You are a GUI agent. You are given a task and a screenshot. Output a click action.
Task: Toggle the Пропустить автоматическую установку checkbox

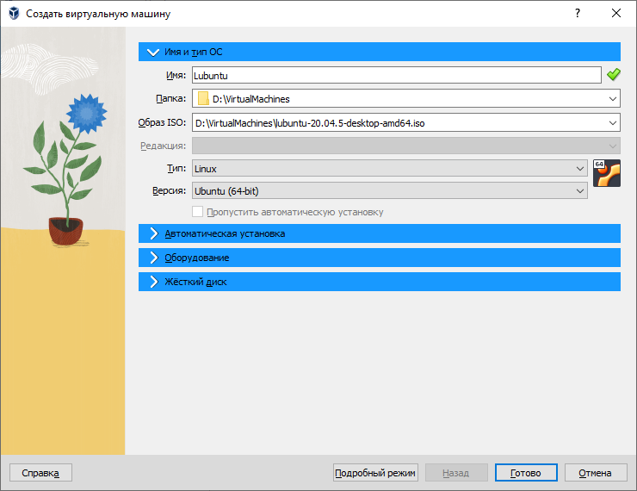click(x=197, y=212)
